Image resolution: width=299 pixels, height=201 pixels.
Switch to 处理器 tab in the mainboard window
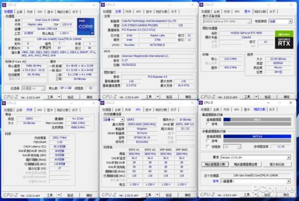click(107, 12)
